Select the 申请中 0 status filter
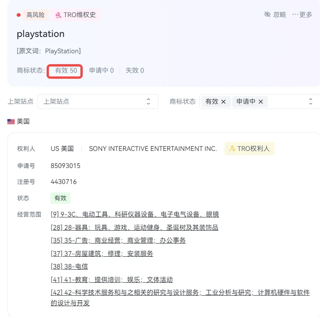This screenshot has width=320, height=317. point(101,70)
